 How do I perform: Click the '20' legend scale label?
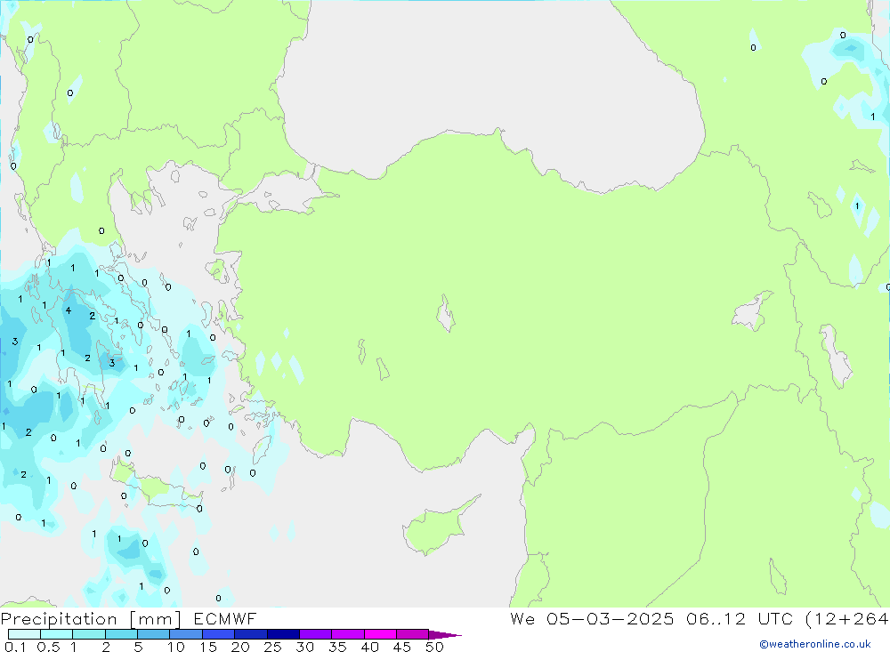[240, 647]
